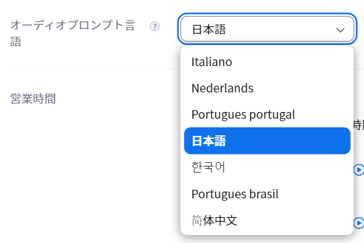Image resolution: width=364 pixels, height=243 pixels.
Task: Click the partially hidden 時間 text at right edge
Action: point(358,125)
